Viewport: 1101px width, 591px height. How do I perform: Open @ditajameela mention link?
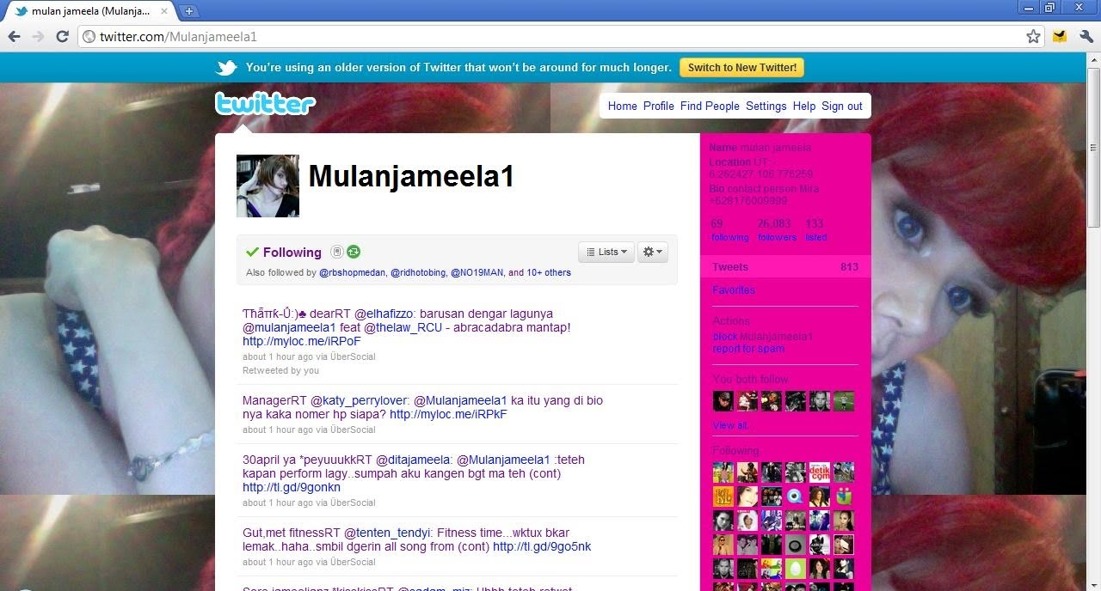click(x=414, y=460)
